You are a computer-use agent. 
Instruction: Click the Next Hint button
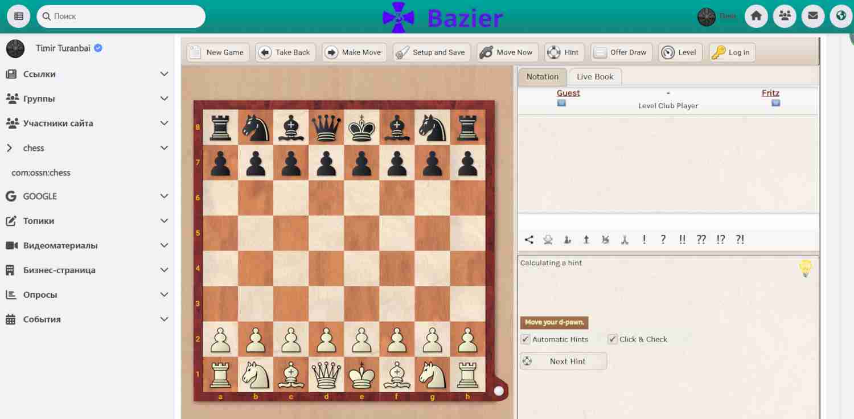tap(563, 361)
